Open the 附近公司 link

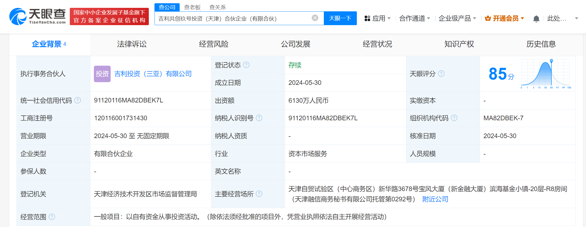pyautogui.click(x=435, y=199)
